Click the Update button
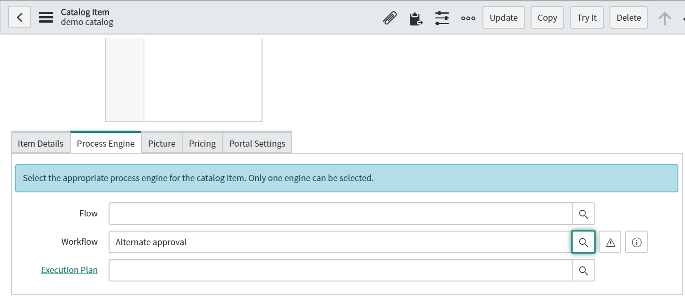685x298 pixels. point(503,17)
